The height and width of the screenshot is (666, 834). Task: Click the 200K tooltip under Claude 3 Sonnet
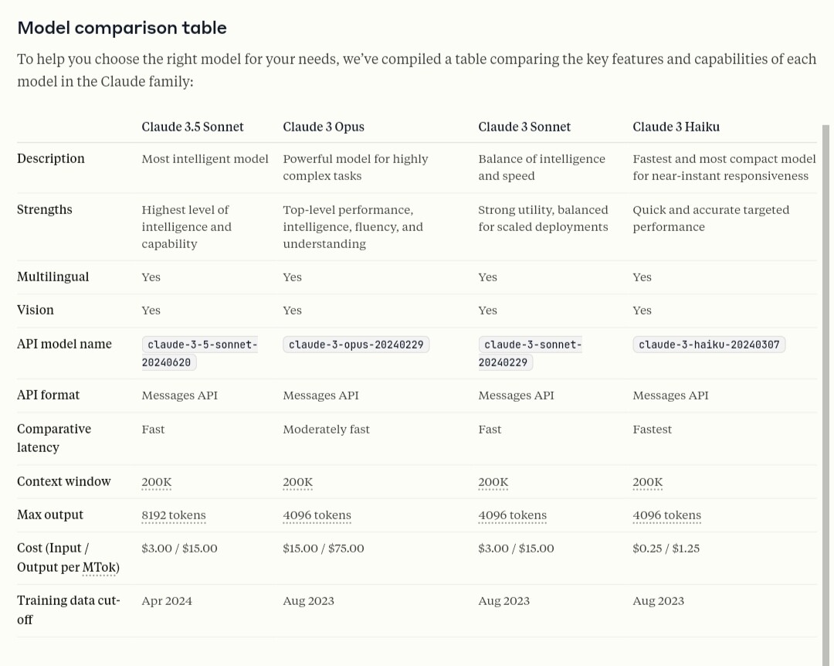click(x=493, y=482)
